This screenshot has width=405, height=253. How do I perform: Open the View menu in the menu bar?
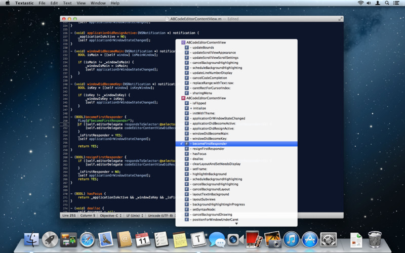point(82,3)
